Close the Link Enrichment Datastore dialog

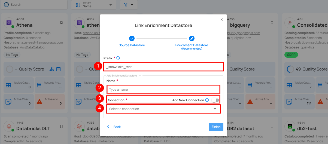222,20
